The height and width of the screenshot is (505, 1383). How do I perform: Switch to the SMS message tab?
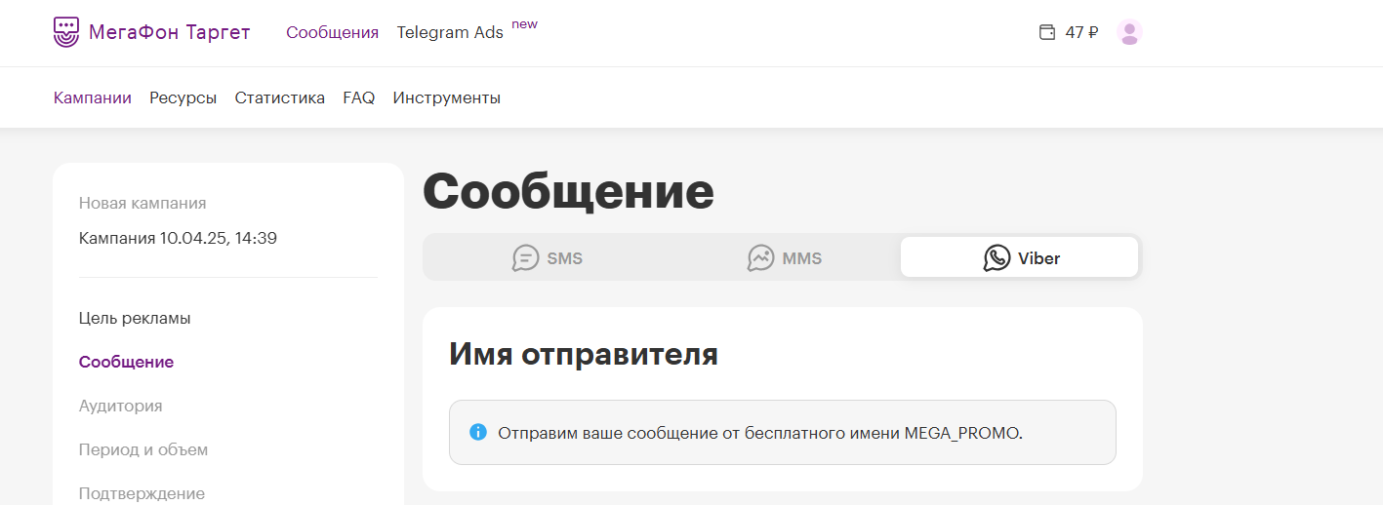(x=548, y=257)
